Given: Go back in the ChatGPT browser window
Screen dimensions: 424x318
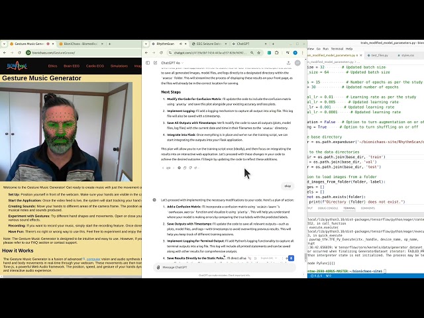Looking at the screenshot, I should coord(146,53).
